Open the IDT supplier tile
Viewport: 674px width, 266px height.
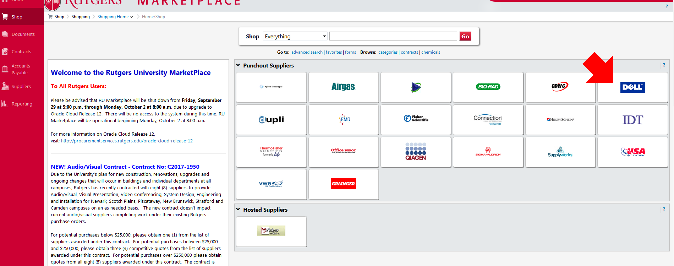coord(632,120)
